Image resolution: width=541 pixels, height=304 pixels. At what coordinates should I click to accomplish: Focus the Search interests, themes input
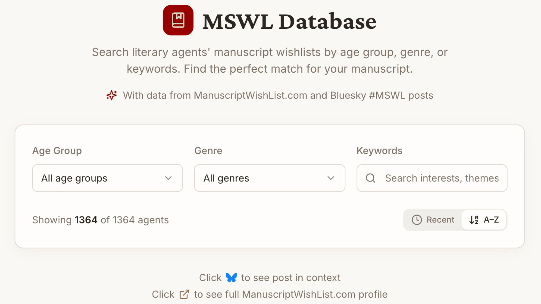442,178
